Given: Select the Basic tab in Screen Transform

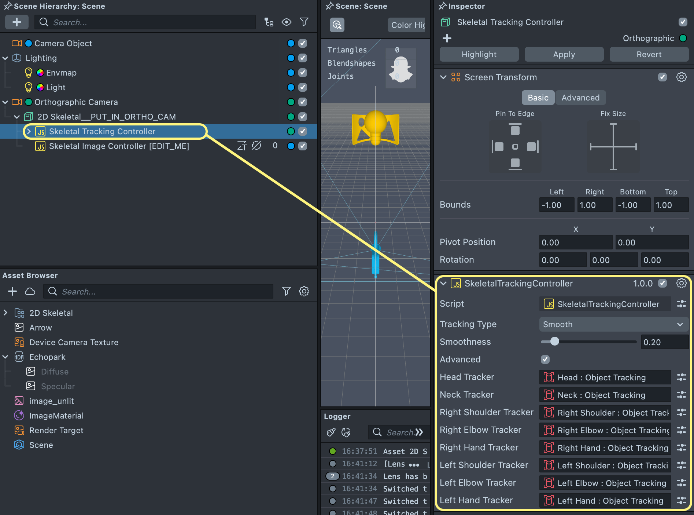Looking at the screenshot, I should (x=538, y=98).
